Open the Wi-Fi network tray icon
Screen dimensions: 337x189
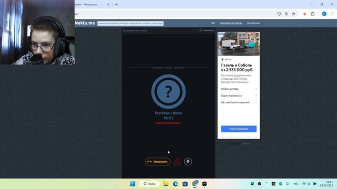304,184
